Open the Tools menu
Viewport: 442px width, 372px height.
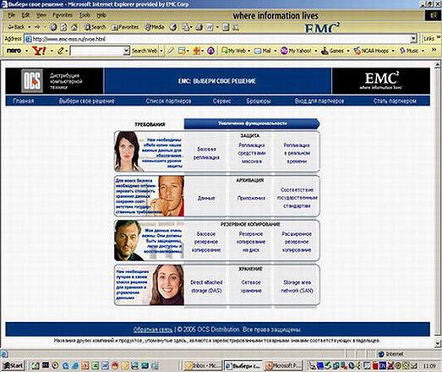tap(85, 15)
